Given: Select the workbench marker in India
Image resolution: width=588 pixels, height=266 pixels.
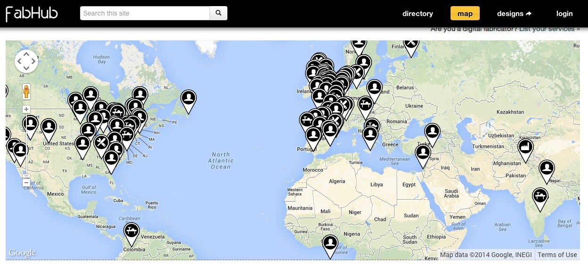Looking at the screenshot, I should [x=540, y=196].
